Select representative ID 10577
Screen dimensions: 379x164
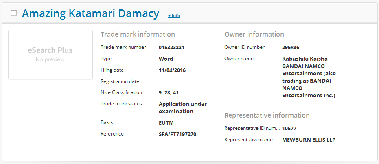(x=289, y=129)
